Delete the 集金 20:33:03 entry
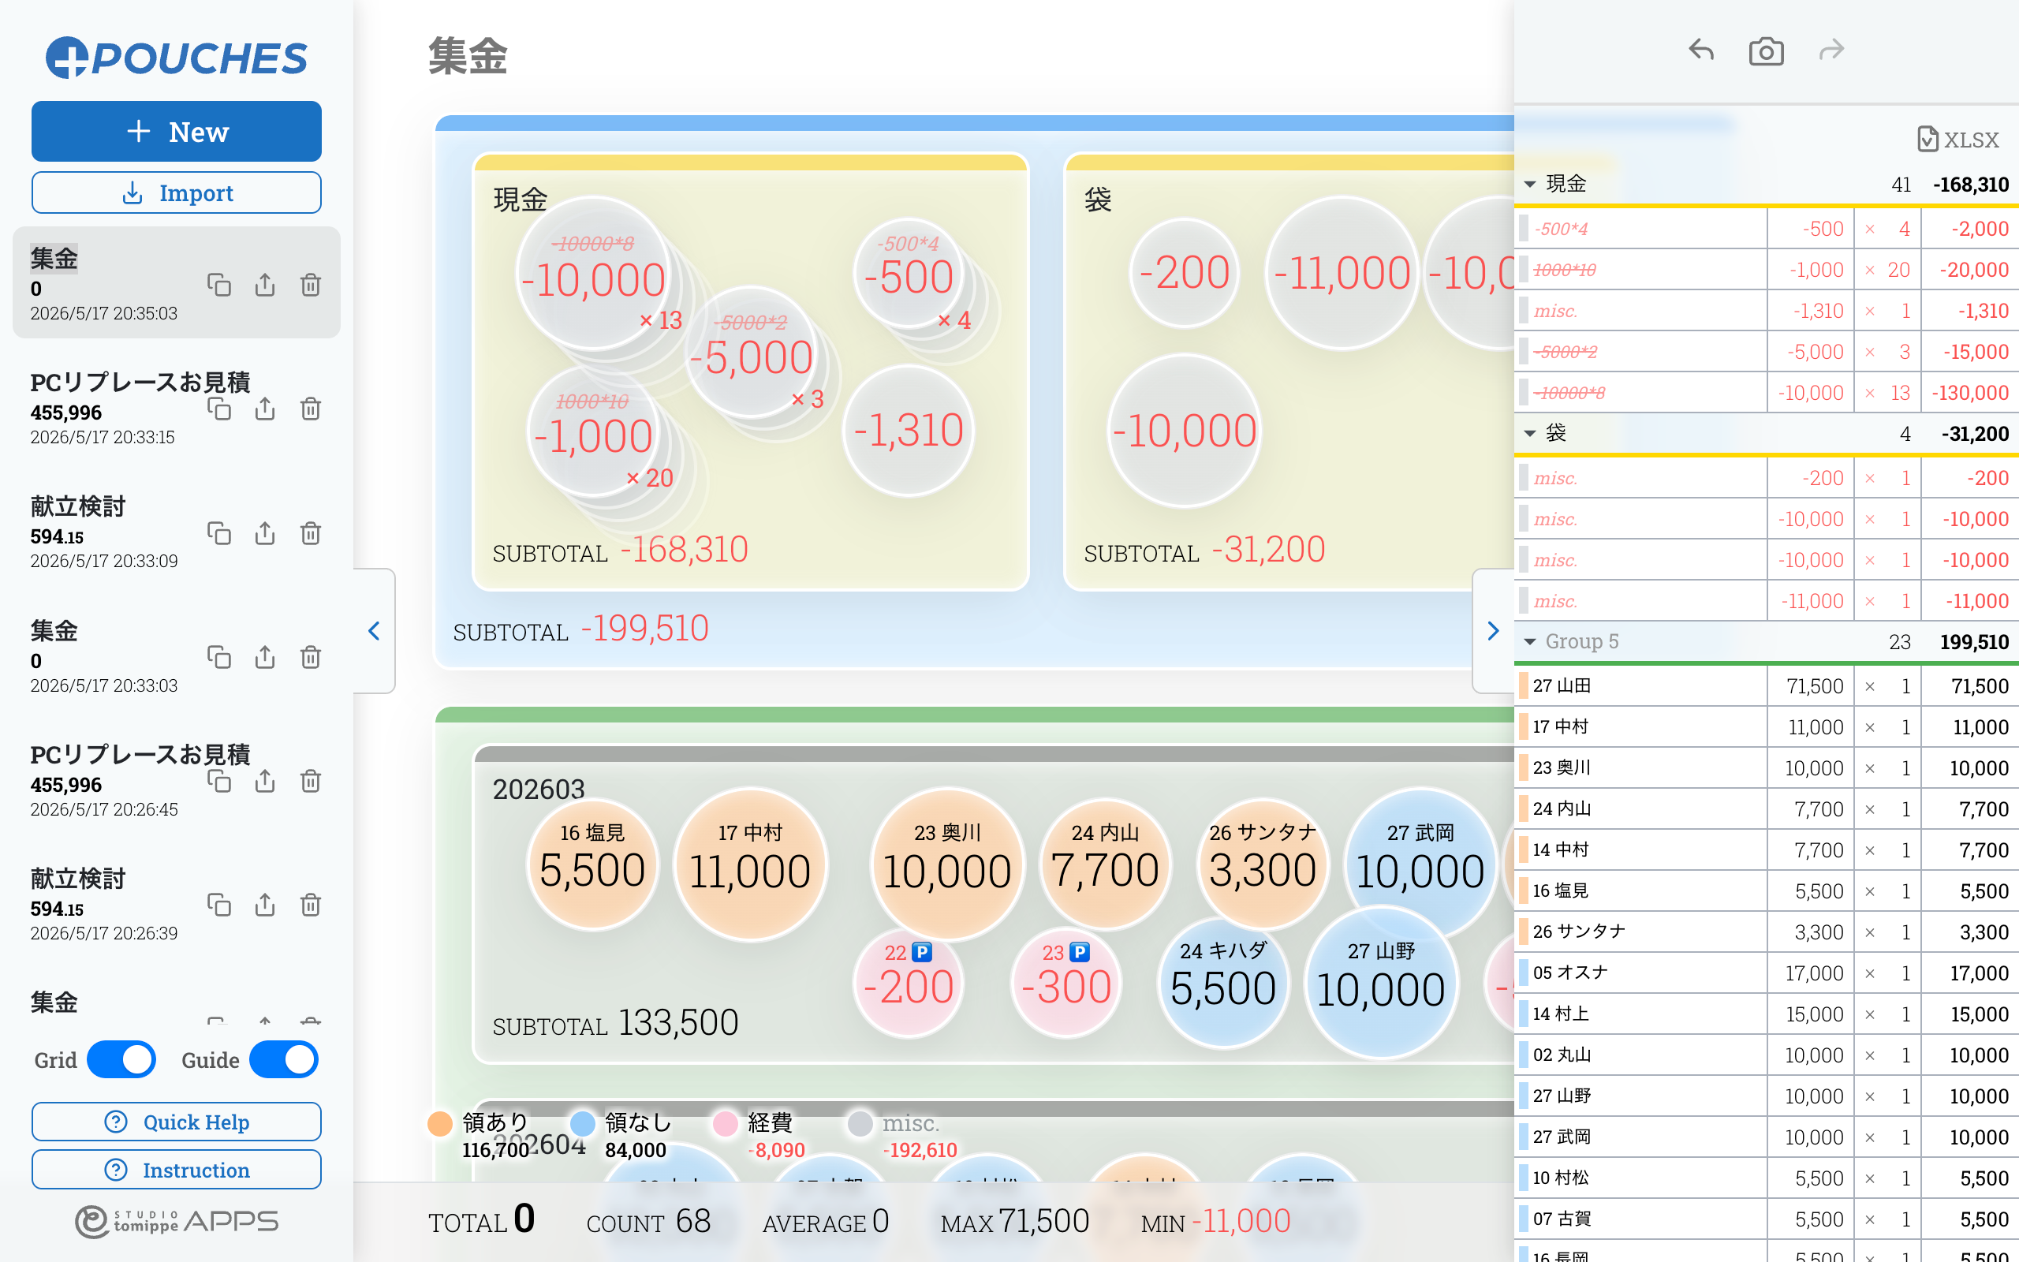2019x1262 pixels. tap(311, 657)
